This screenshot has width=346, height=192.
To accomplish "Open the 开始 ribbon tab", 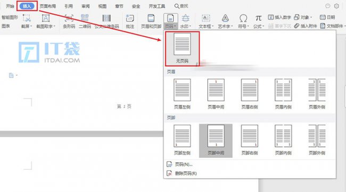I will tap(10, 6).
